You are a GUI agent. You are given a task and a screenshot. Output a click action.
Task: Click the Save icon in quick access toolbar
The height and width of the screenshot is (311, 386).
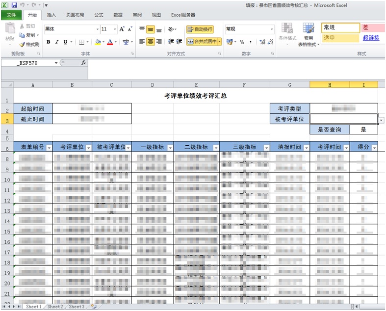pos(15,5)
